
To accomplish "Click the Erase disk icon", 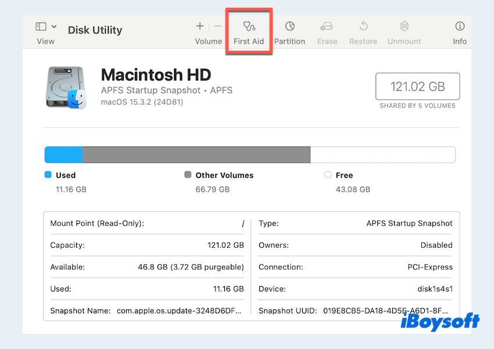I will click(327, 26).
